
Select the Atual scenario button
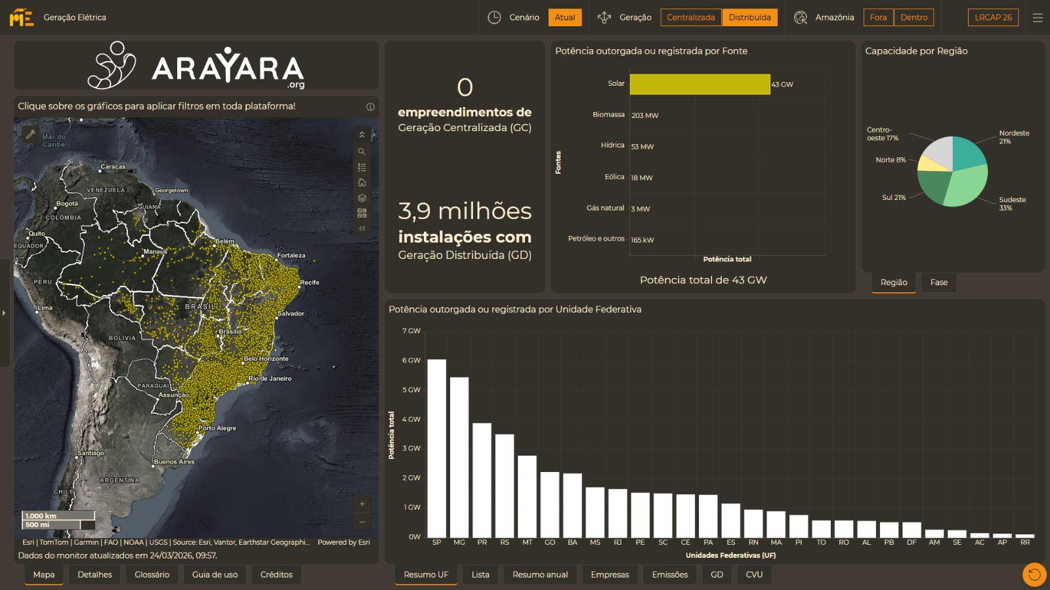[564, 18]
